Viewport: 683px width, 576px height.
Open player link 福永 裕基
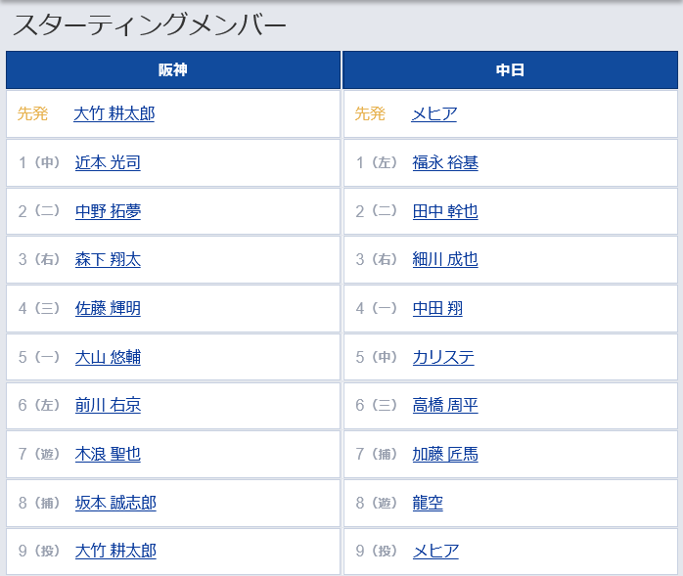(x=445, y=162)
